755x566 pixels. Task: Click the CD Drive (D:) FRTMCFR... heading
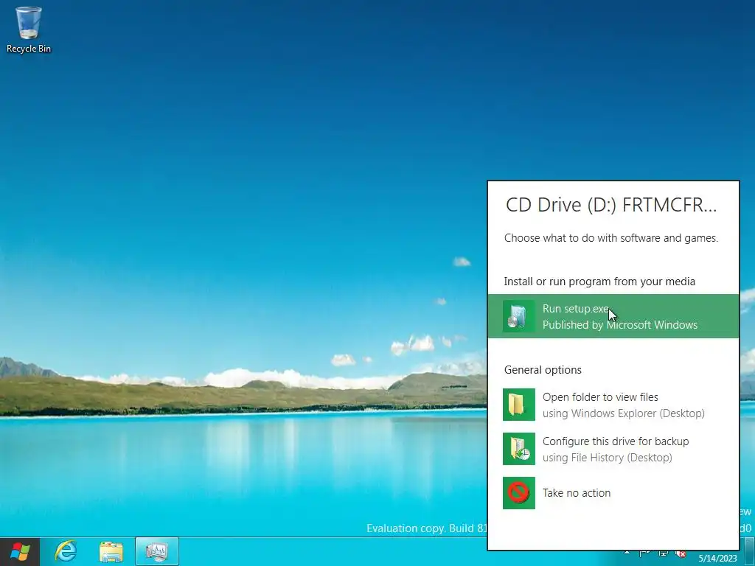pyautogui.click(x=611, y=205)
